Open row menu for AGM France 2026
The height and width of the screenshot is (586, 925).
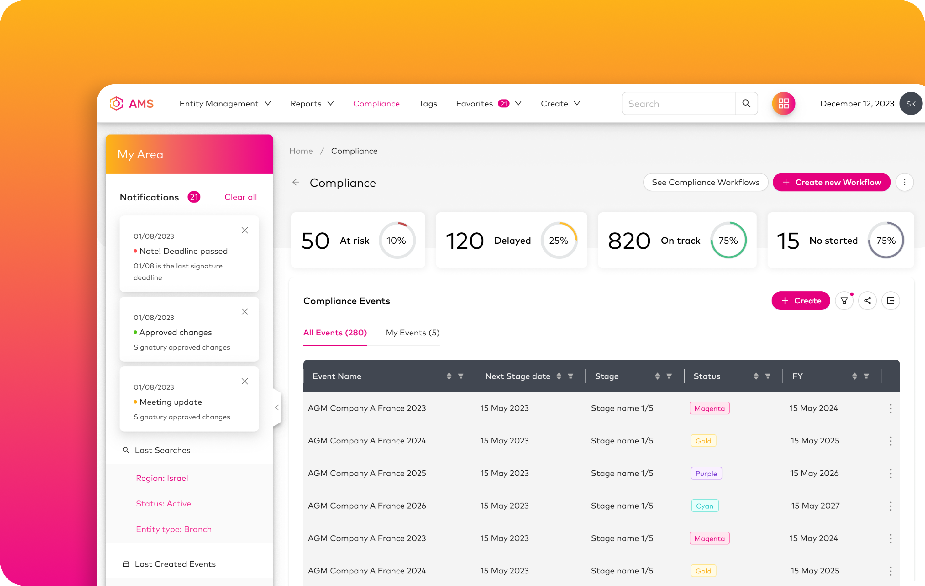(x=891, y=506)
